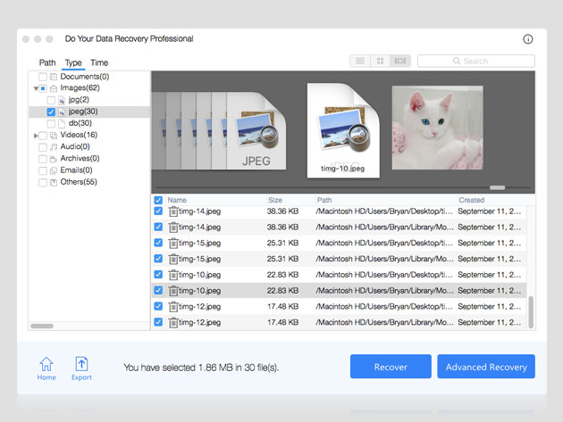Toggle the Images(62) checkbox

tap(43, 88)
